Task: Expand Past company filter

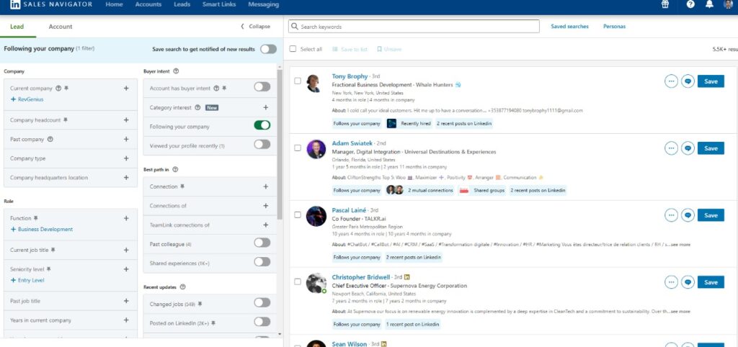Action: click(126, 139)
